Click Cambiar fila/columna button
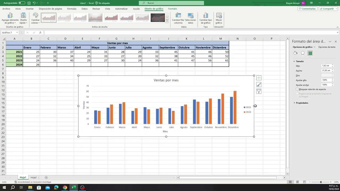The width and height of the screenshot is (340, 191). (x=178, y=18)
